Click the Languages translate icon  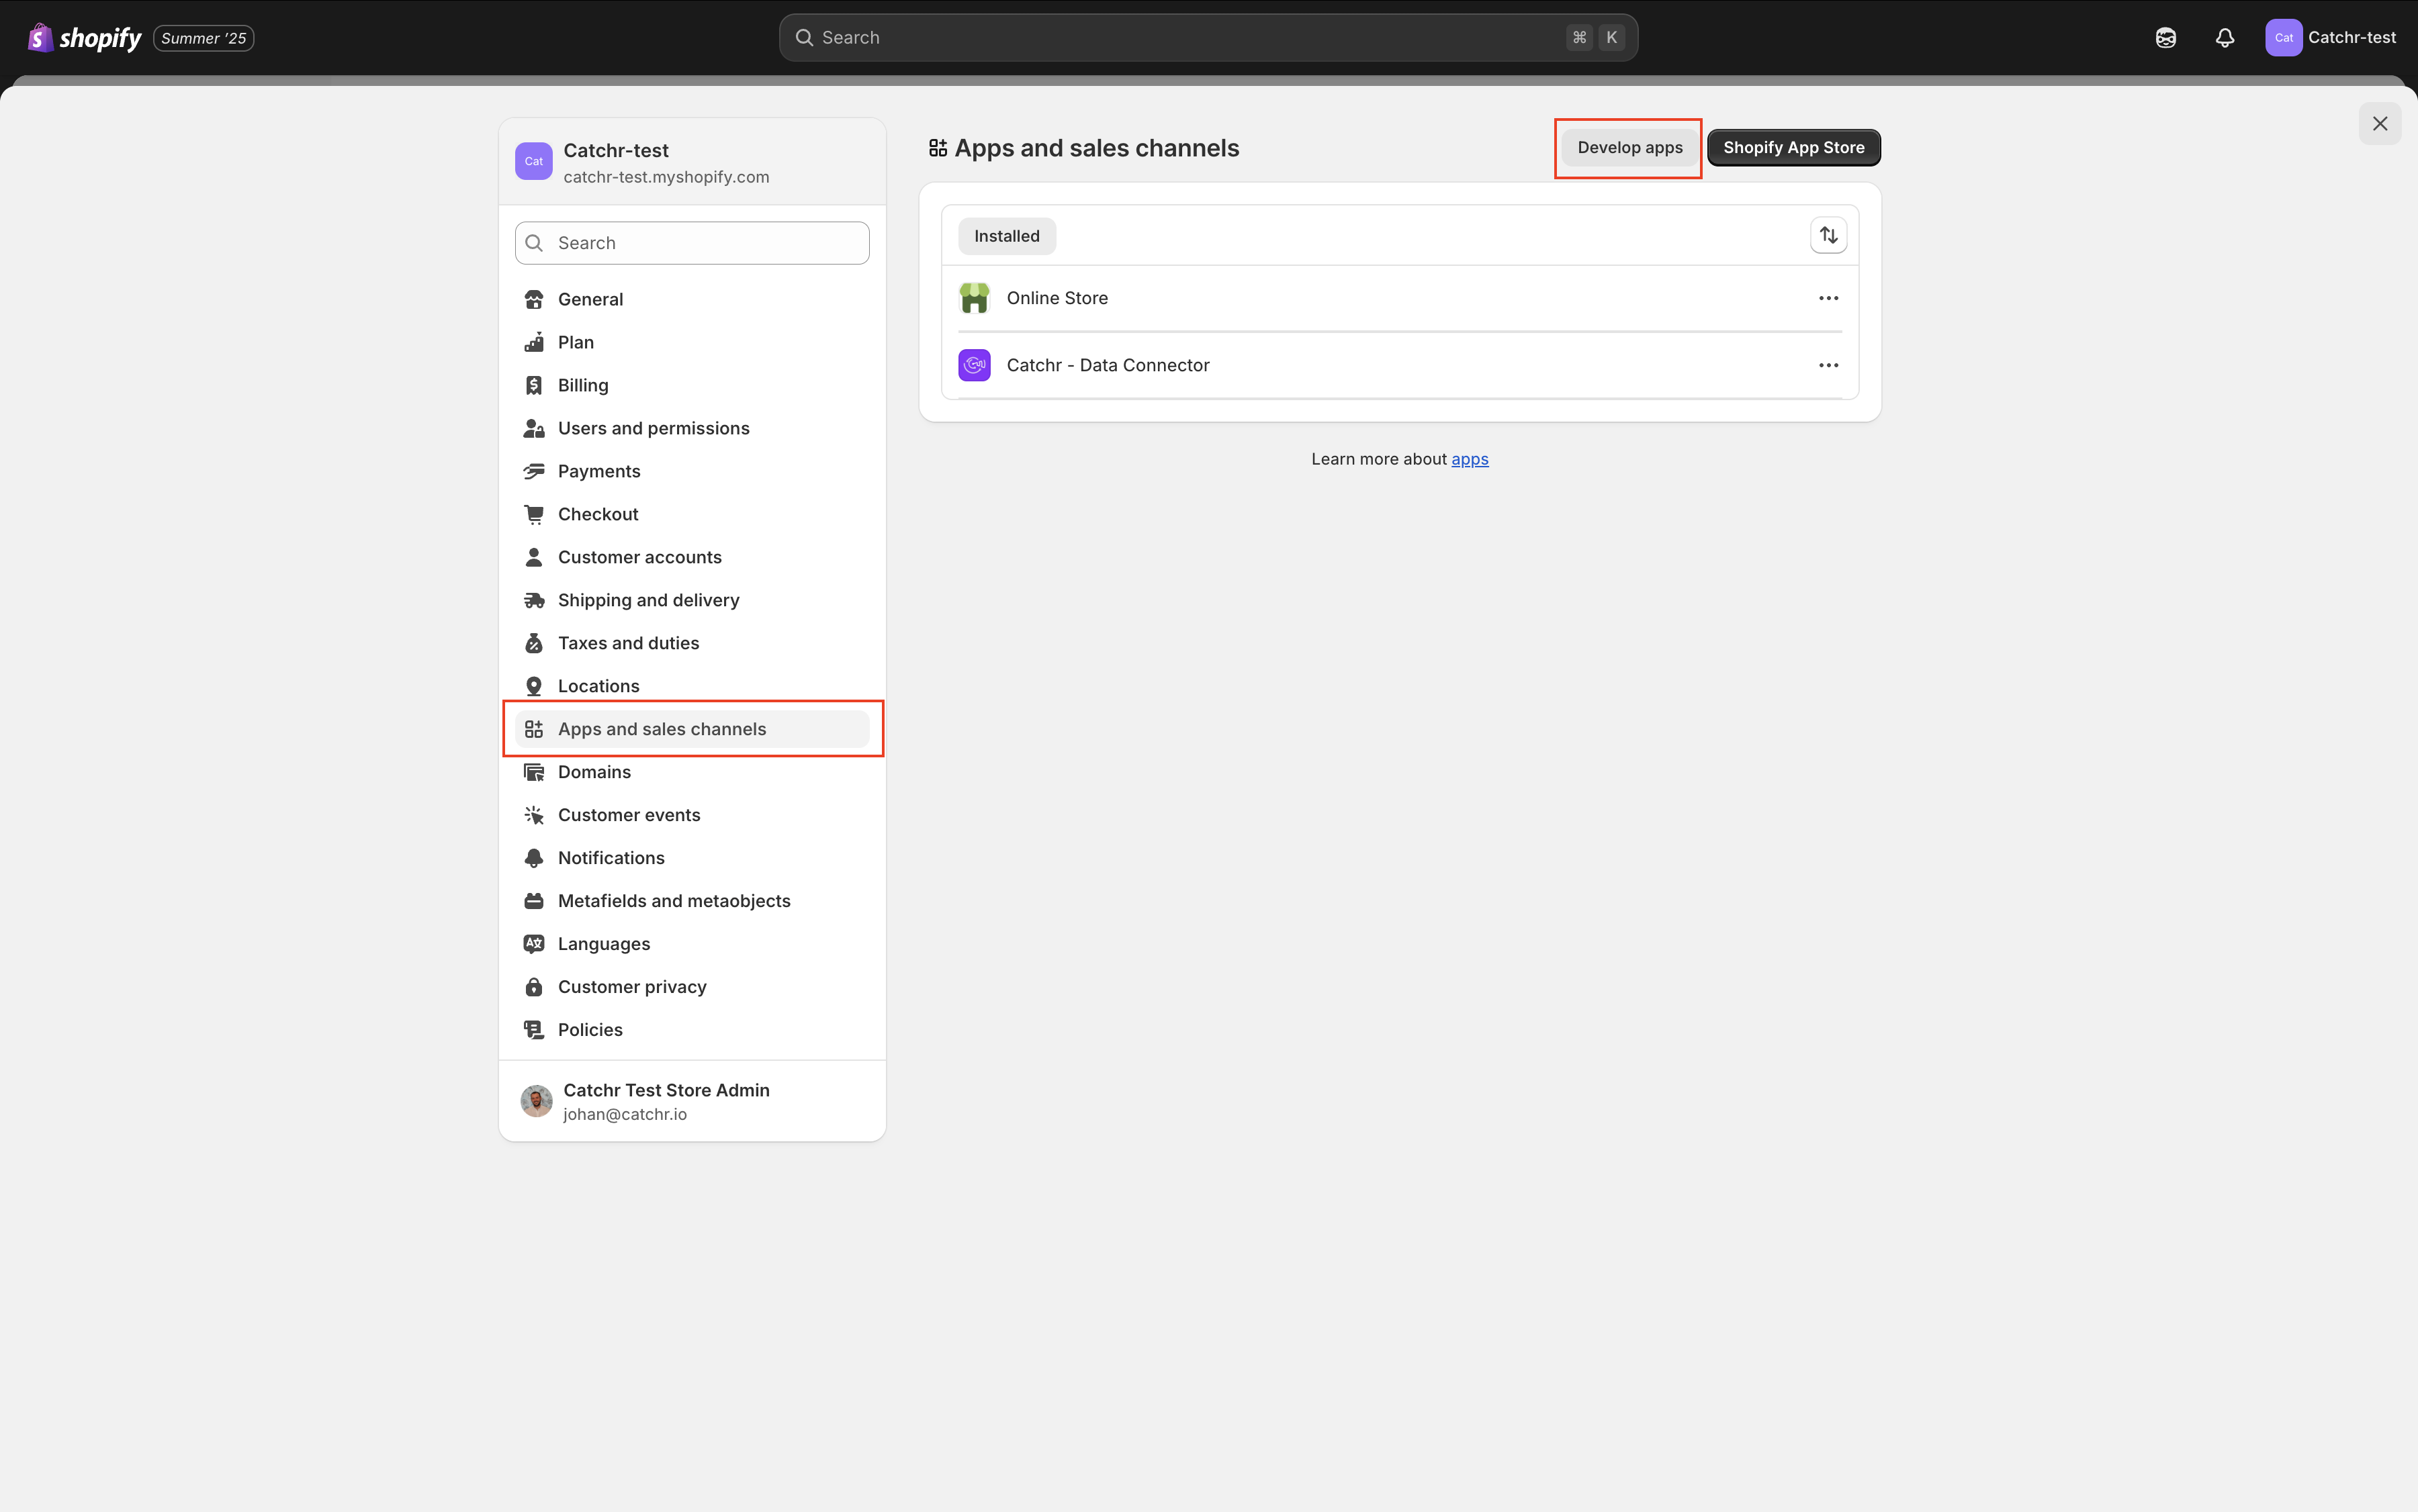click(534, 944)
